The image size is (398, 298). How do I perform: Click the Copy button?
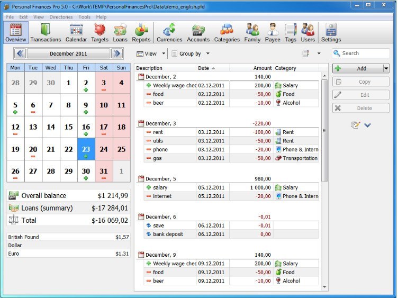361,82
